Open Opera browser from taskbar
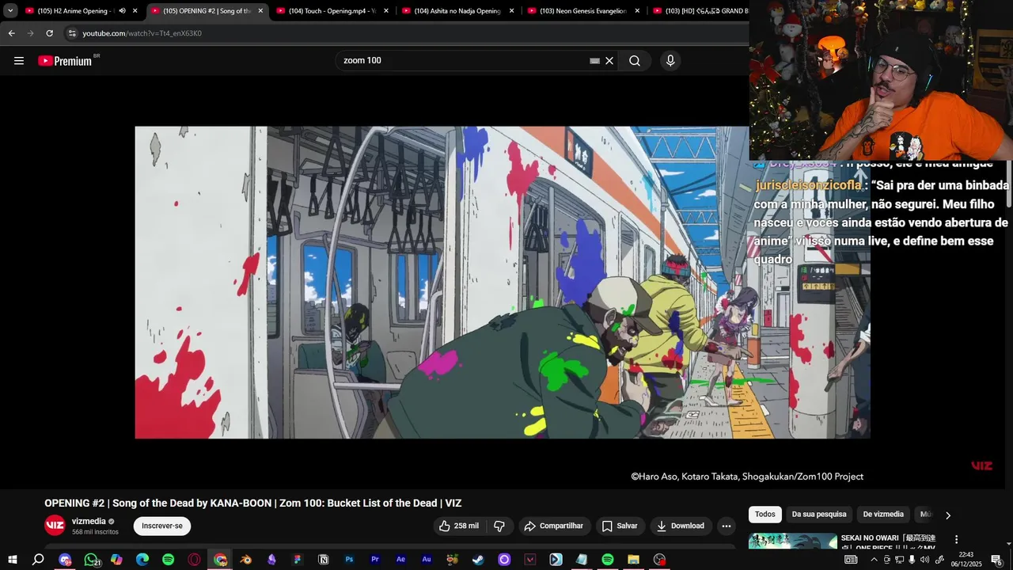 194,560
